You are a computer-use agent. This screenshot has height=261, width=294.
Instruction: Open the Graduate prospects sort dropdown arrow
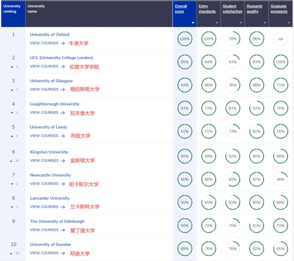(x=289, y=23)
